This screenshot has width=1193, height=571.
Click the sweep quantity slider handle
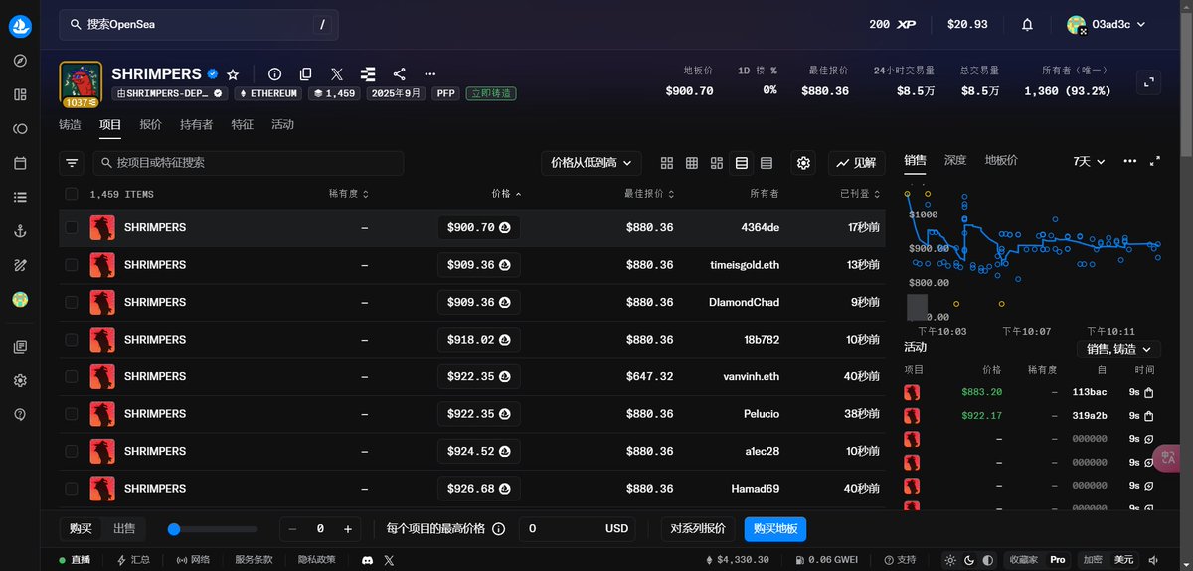[x=174, y=529]
